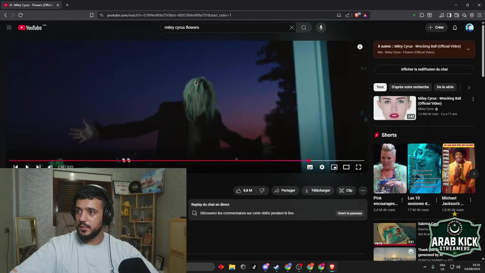Screen dimensions: 485x273
Task: Open Wrecking Ball video thumbnail
Action: (395, 108)
